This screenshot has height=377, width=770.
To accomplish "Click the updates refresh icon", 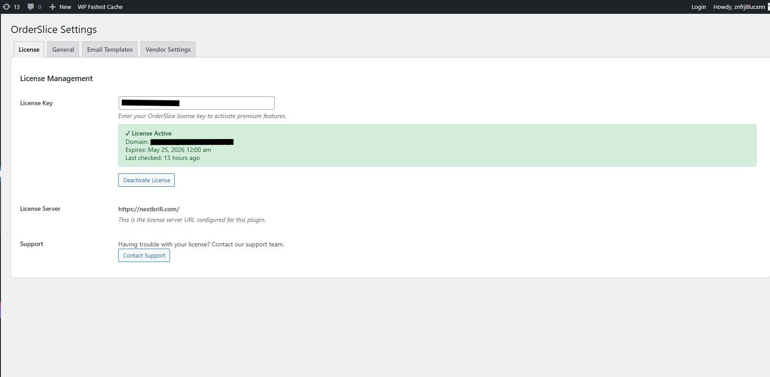I will [7, 7].
